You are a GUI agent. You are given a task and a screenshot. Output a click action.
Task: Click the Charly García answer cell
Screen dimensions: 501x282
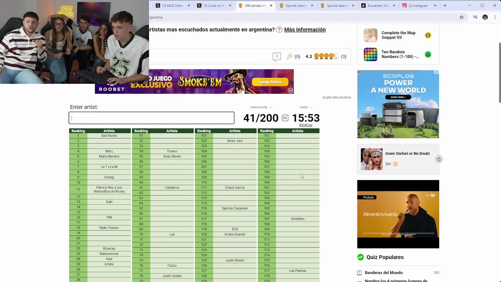pyautogui.click(x=235, y=188)
